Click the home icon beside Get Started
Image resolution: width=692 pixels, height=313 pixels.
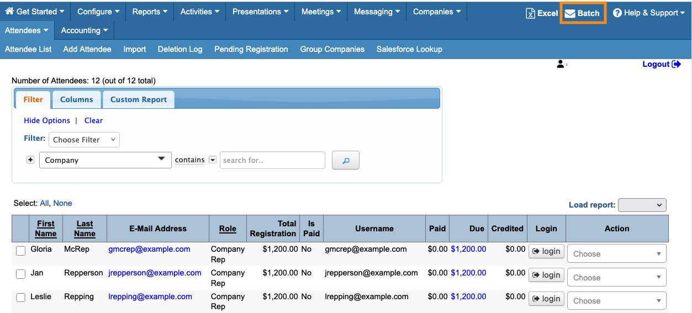(x=9, y=11)
